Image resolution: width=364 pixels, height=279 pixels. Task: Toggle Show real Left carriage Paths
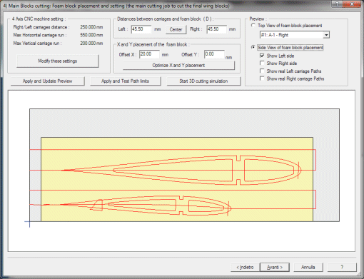262,71
